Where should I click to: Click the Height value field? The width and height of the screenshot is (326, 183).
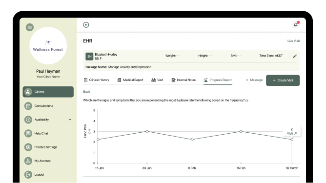click(x=205, y=56)
